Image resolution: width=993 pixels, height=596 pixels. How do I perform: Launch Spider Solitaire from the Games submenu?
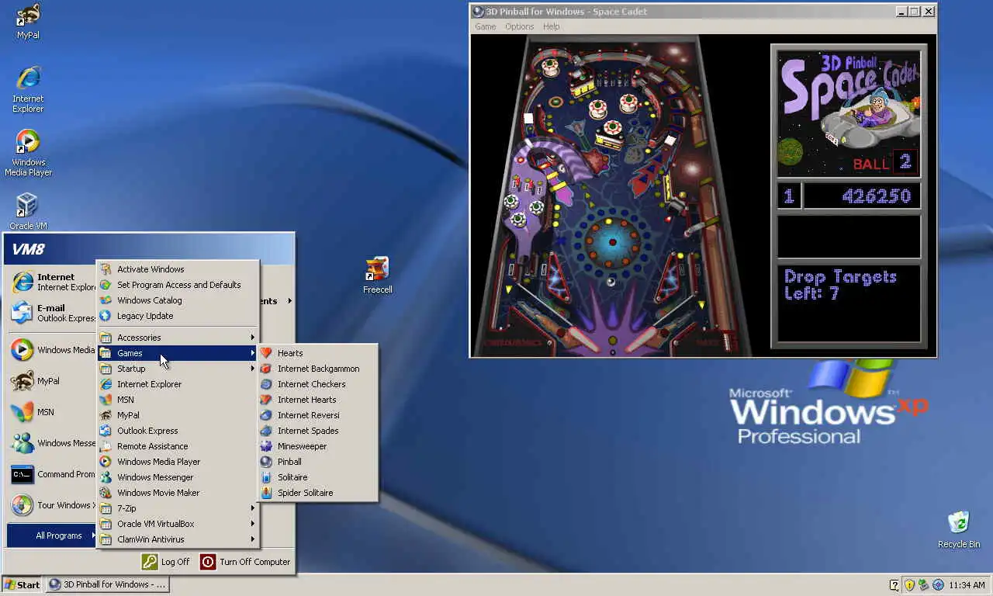click(x=318, y=493)
